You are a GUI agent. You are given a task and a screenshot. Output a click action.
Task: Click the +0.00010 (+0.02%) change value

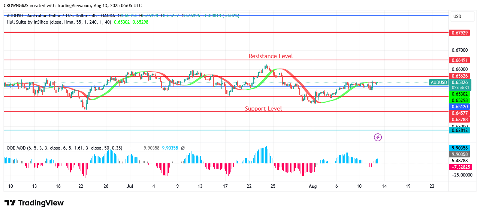pyautogui.click(x=221, y=16)
